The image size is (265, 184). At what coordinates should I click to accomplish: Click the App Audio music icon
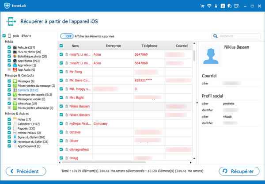[x=15, y=69]
